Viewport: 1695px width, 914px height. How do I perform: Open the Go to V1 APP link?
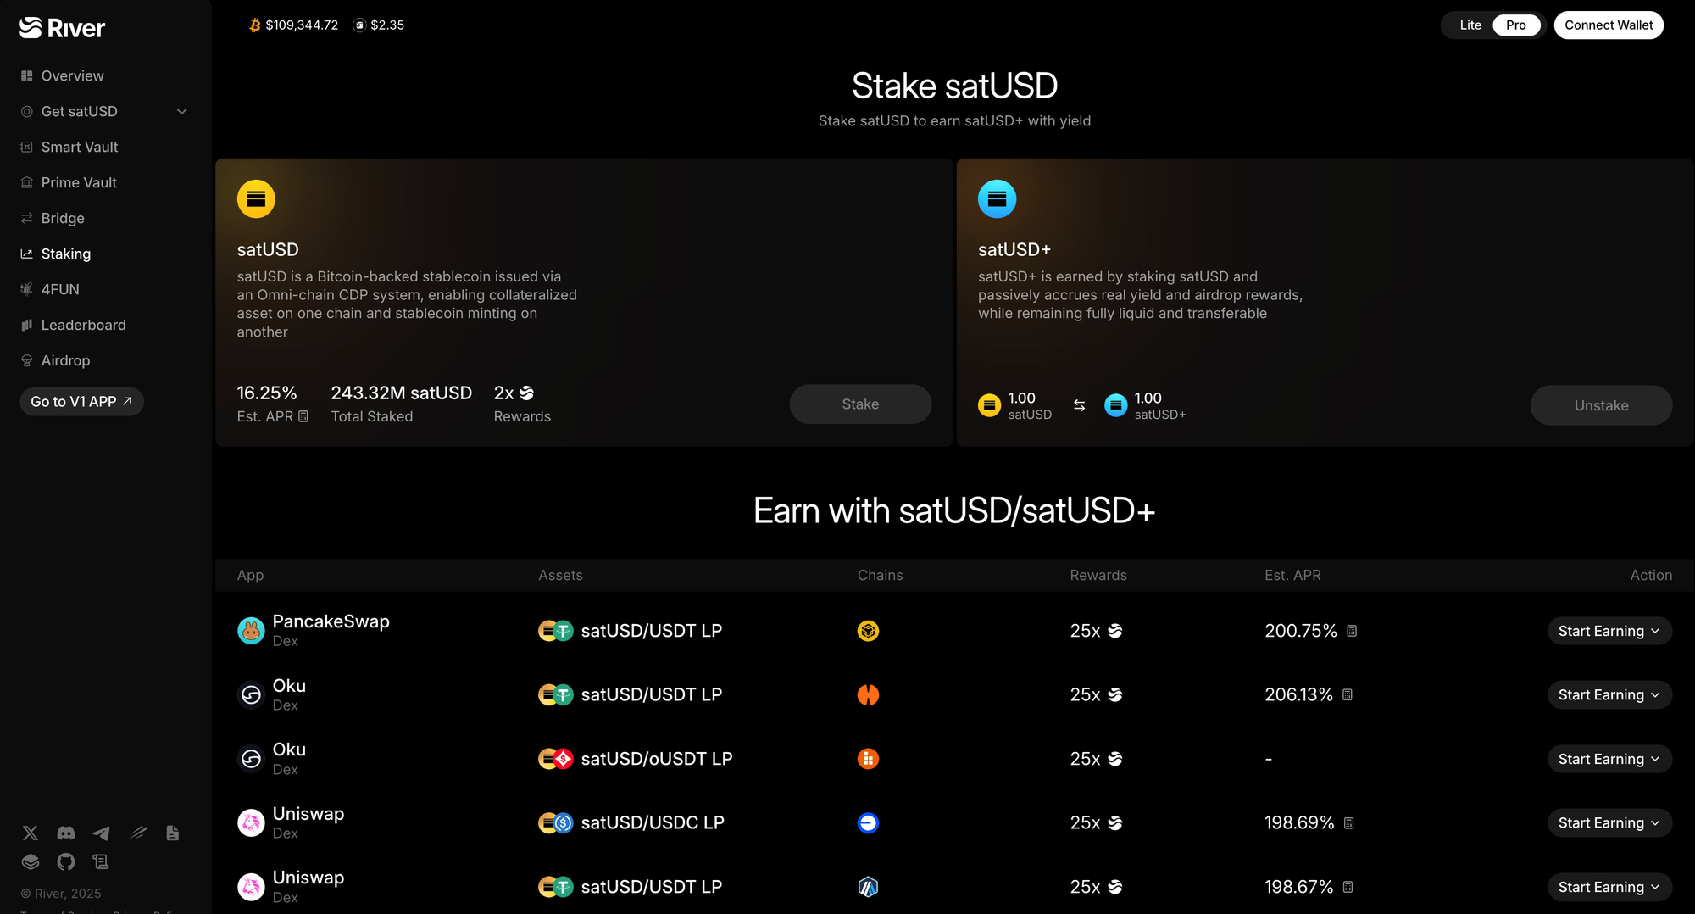(81, 402)
